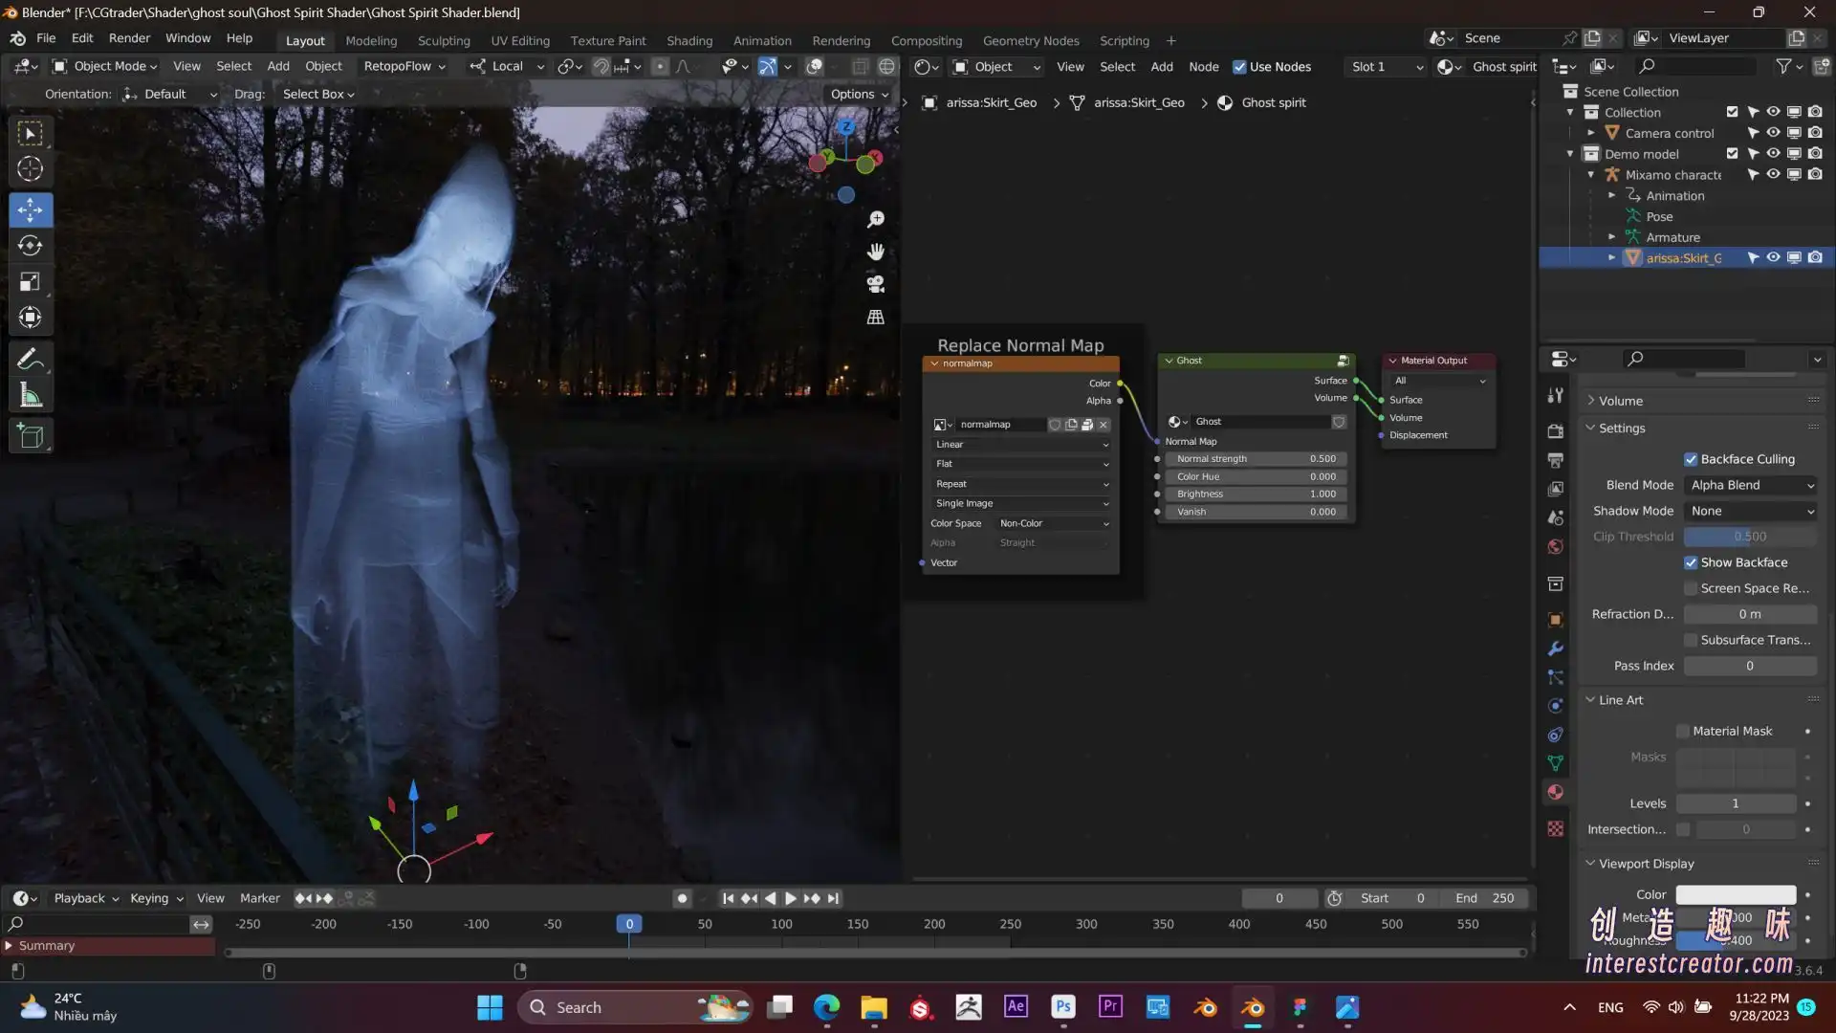Open Microsoft Edge from the taskbar
This screenshot has width=1836, height=1033.
tap(826, 1007)
